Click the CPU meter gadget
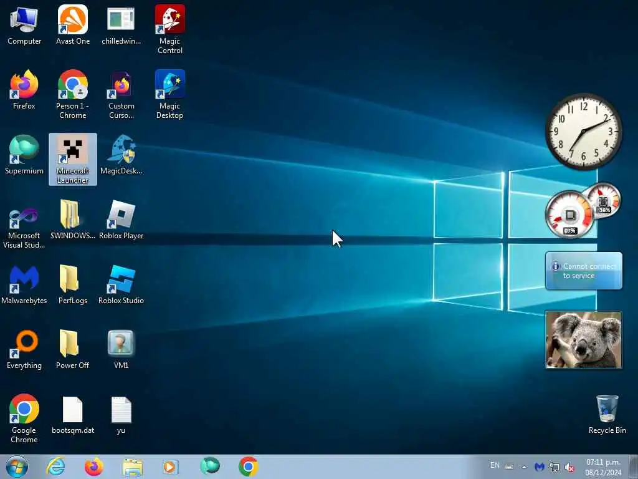The height and width of the screenshot is (479, 638). pyautogui.click(x=569, y=215)
